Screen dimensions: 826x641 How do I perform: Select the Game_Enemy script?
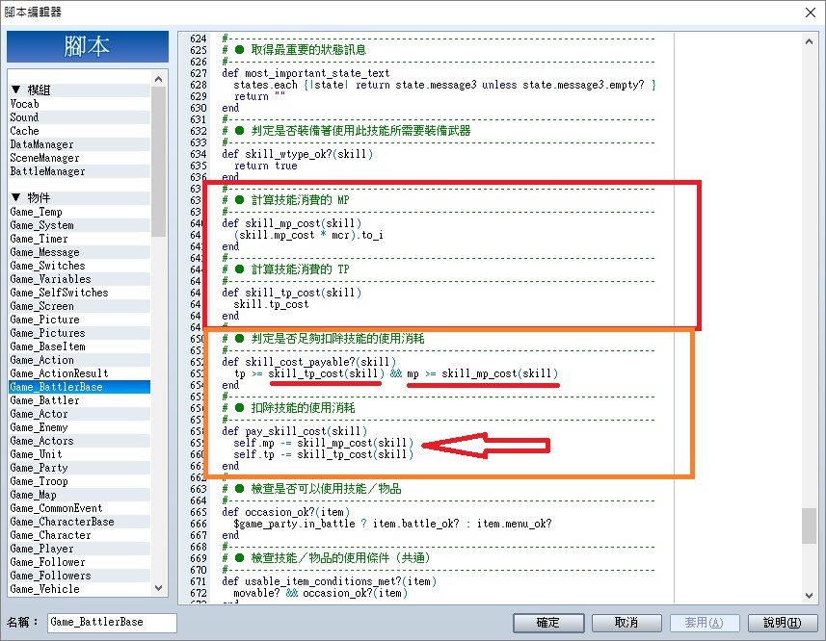pos(80,427)
